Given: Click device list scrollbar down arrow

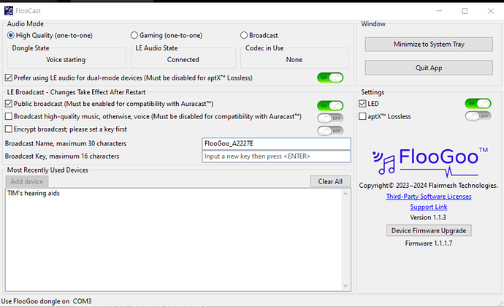Looking at the screenshot, I should click(x=345, y=286).
